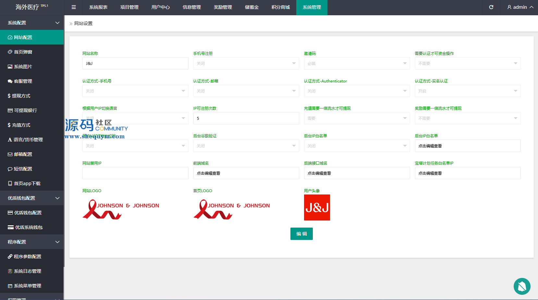538x300 pixels.
Task: Click the IP可注册次数 input field
Action: 246,118
